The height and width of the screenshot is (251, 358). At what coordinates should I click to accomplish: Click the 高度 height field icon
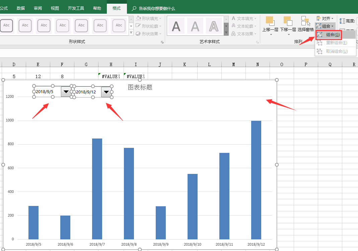click(x=342, y=21)
